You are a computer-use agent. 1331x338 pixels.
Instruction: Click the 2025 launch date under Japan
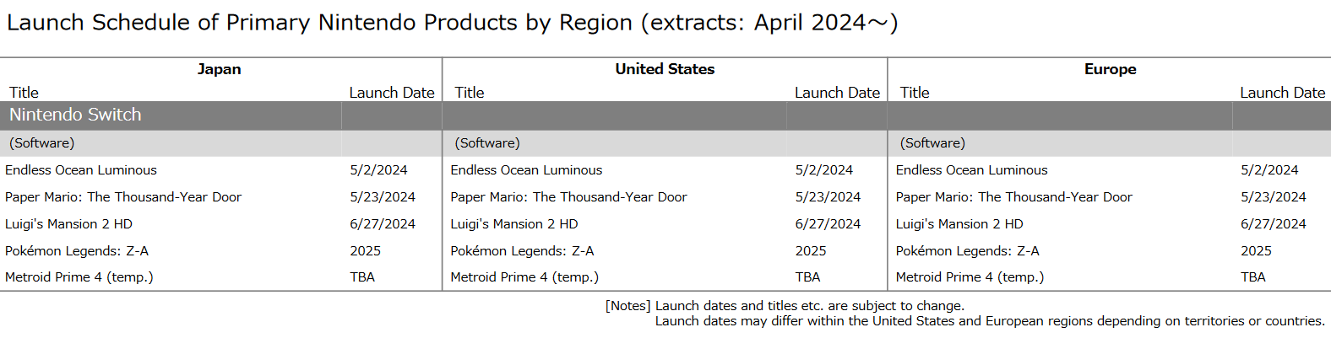coord(365,251)
